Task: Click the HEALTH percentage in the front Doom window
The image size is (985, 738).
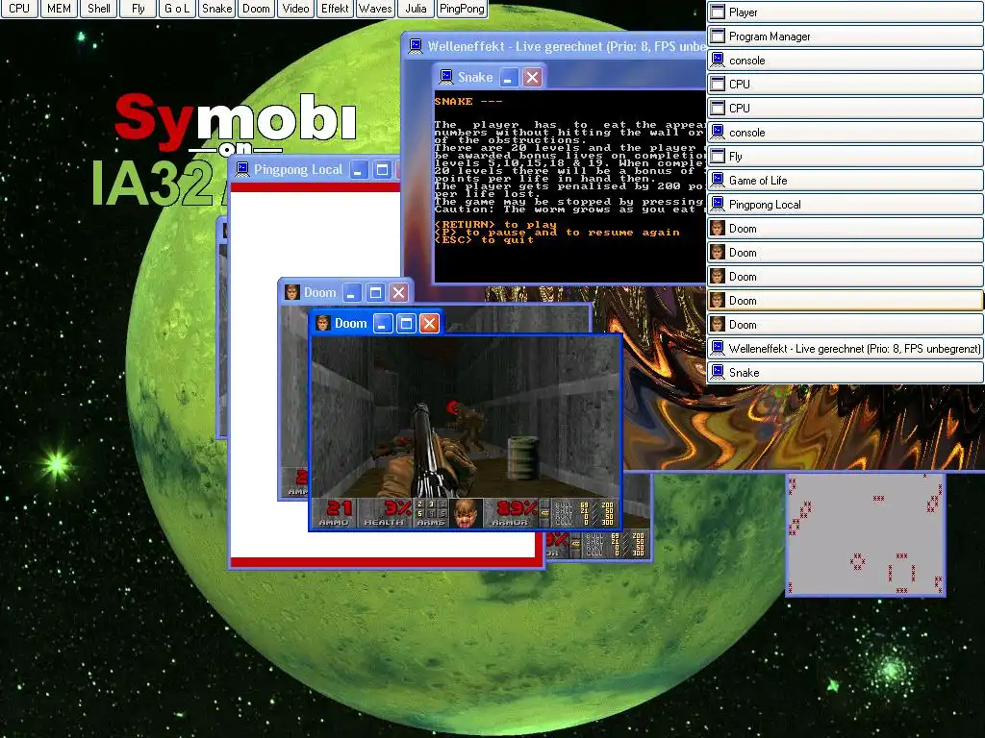Action: tap(397, 507)
